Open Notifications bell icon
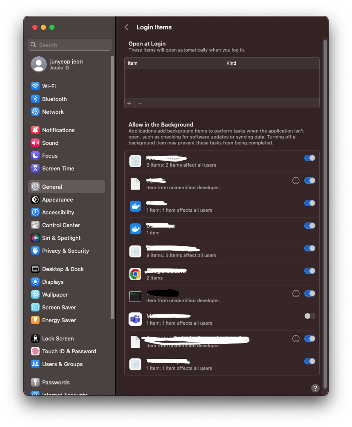The image size is (352, 427). [x=35, y=130]
